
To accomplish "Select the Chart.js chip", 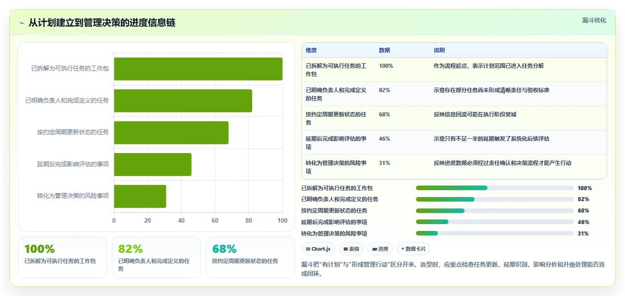I will pos(318,249).
